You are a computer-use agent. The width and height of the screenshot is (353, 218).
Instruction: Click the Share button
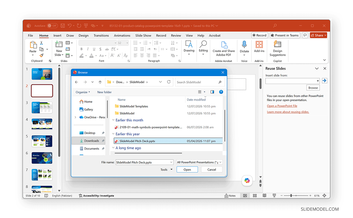[319, 35]
